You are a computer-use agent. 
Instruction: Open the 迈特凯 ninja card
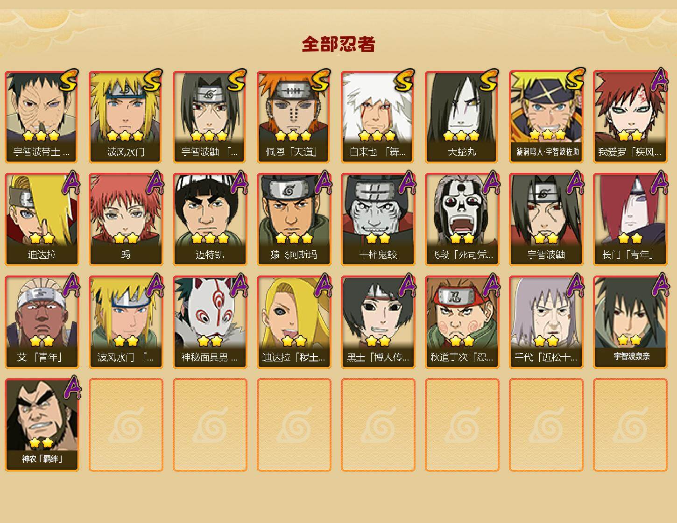pyautogui.click(x=210, y=219)
